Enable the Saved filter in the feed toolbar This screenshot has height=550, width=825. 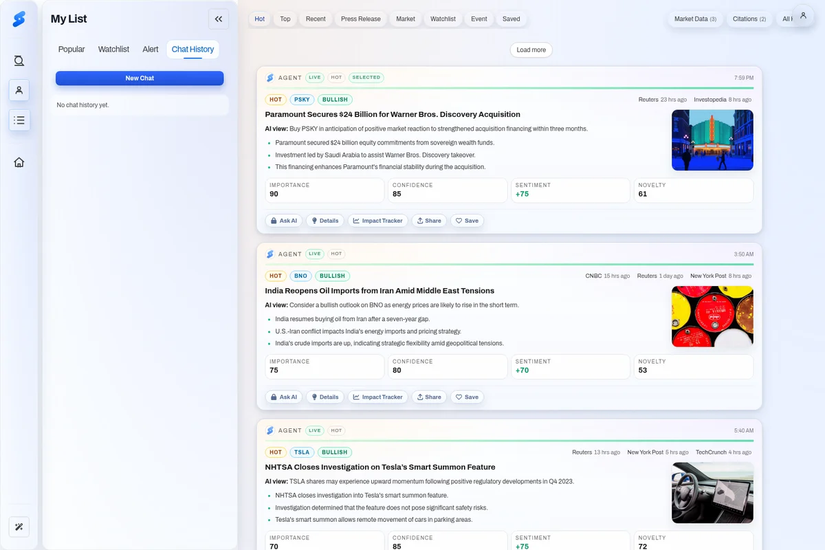click(511, 19)
